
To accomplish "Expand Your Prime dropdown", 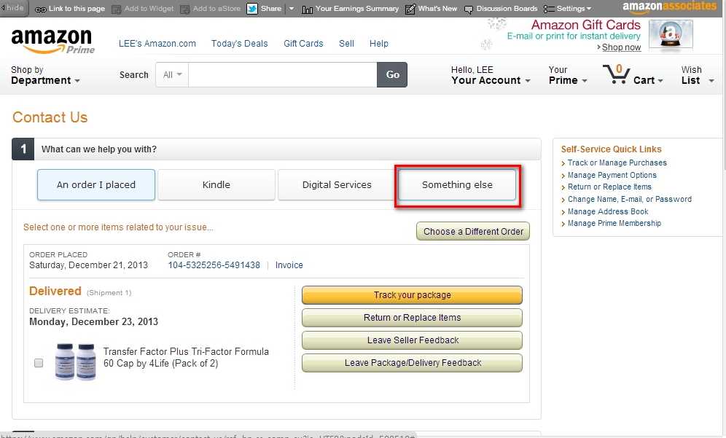I will coord(568,75).
